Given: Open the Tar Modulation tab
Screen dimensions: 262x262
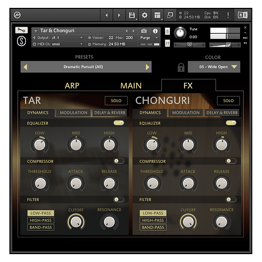Looking at the screenshot, I should coord(73,113).
